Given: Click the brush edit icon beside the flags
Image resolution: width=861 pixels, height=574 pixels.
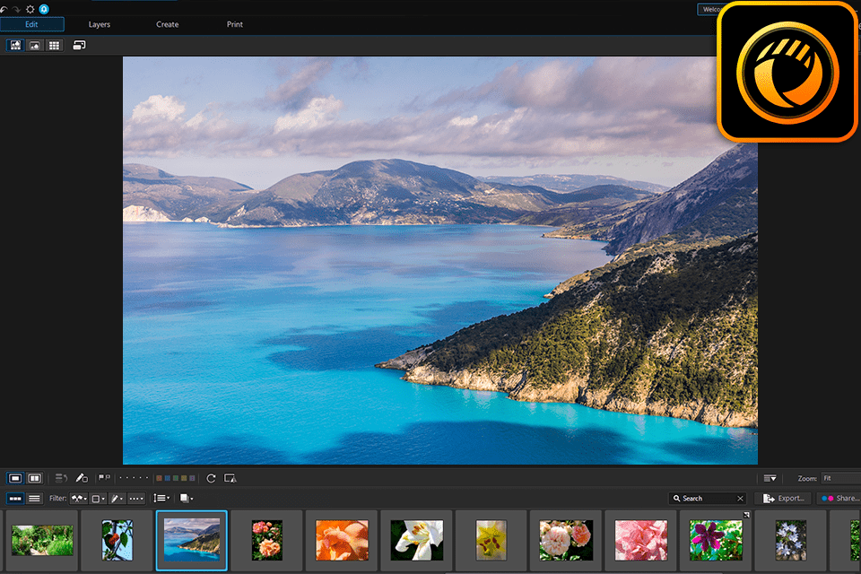Looking at the screenshot, I should (x=82, y=479).
